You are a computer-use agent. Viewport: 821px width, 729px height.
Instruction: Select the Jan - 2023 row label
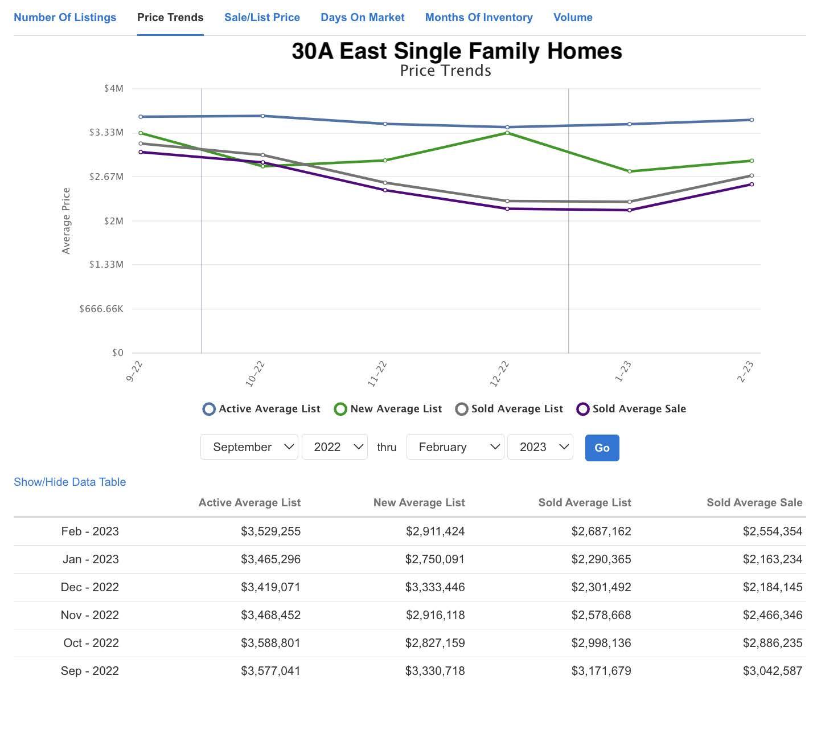point(91,559)
